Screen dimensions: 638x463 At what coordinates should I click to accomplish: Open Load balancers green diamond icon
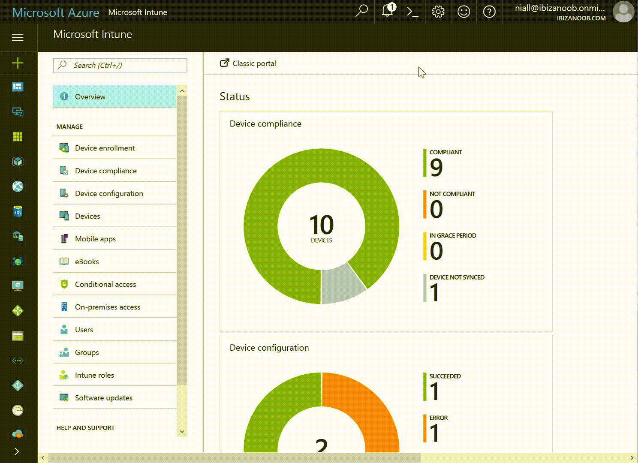pos(18,311)
